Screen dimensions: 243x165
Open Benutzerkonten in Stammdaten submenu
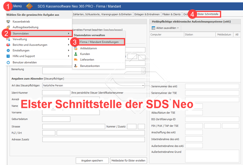coord(99,66)
